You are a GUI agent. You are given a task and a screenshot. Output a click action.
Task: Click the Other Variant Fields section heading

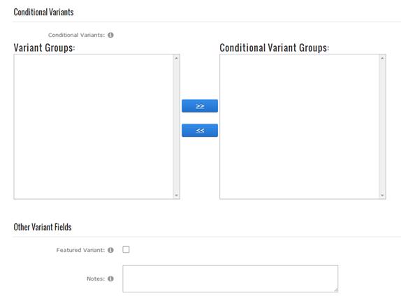(43, 227)
